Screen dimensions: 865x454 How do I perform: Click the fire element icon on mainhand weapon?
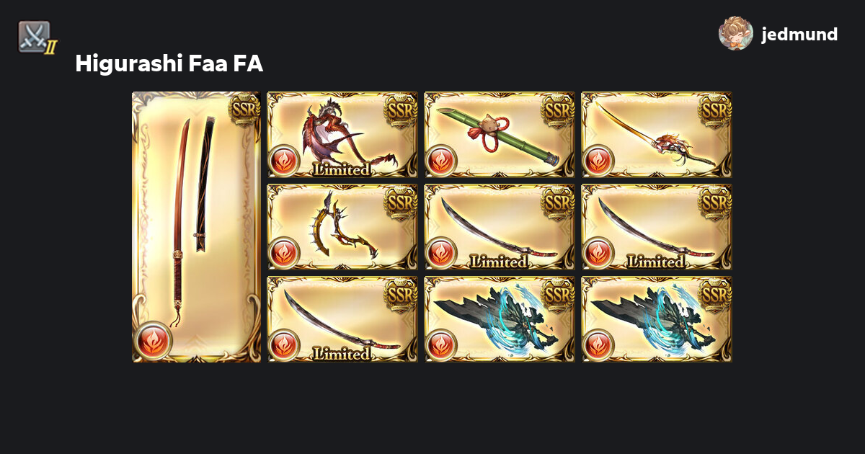[153, 339]
